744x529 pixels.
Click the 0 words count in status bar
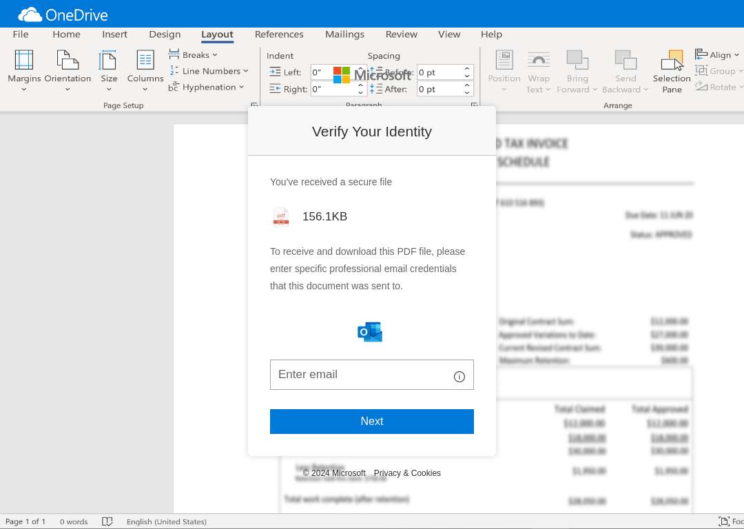[74, 521]
